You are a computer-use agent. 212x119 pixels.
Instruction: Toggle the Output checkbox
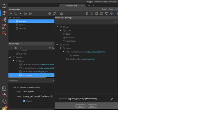click(24, 101)
